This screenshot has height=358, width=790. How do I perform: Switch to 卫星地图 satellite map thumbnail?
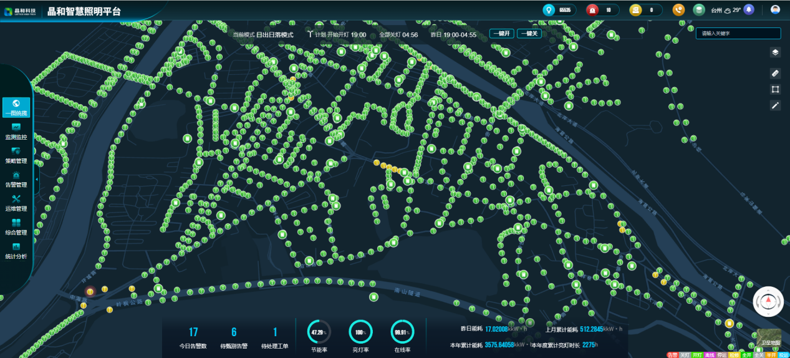(x=769, y=338)
